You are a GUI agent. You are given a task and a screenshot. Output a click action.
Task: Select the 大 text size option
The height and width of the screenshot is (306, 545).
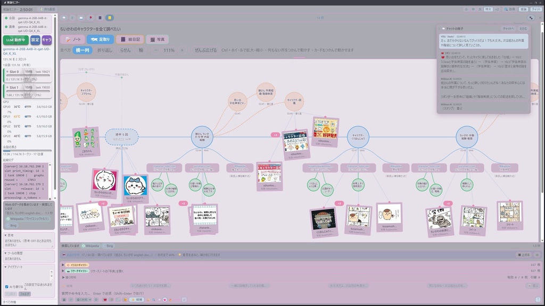coord(480,10)
